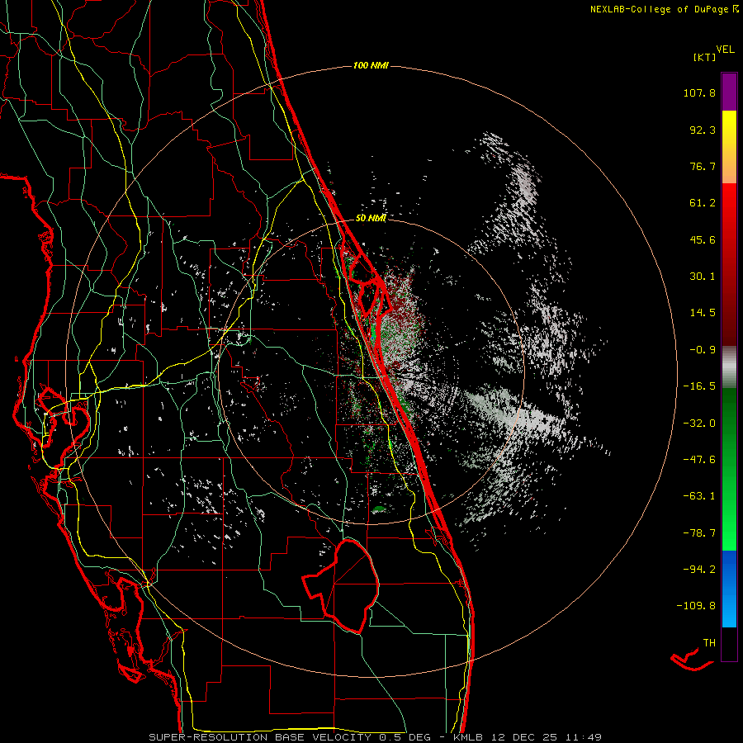Click the [KT] units label
This screenshot has height=743, width=743.
tap(705, 57)
